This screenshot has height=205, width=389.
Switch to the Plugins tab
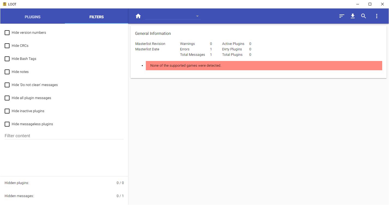point(32,17)
